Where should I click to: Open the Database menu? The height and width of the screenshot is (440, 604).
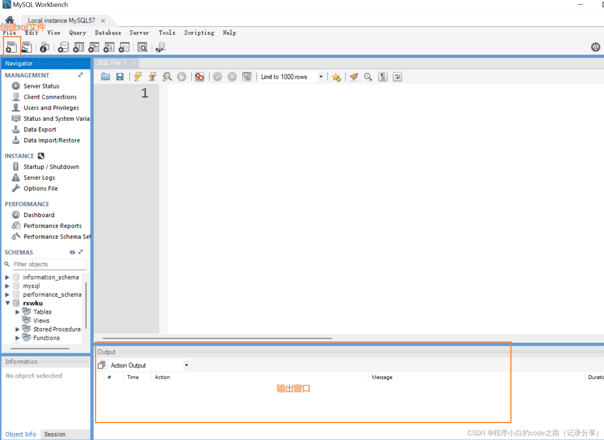click(108, 32)
